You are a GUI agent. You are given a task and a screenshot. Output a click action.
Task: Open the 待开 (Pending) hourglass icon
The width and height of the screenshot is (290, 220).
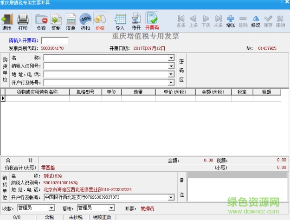coord(135,20)
